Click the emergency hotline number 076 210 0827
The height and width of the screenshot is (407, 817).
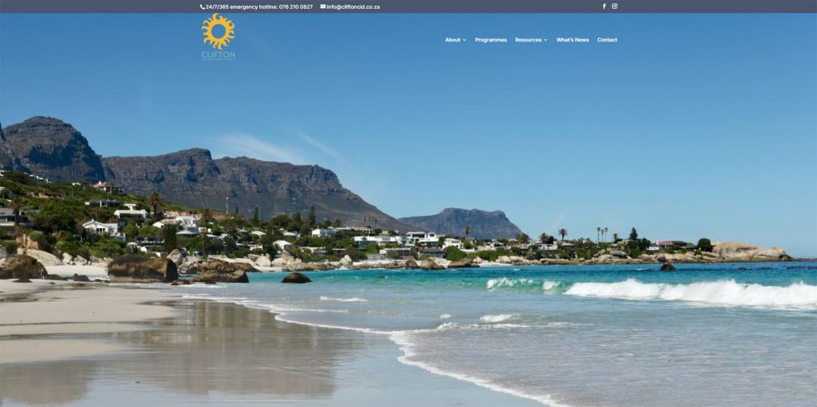296,6
